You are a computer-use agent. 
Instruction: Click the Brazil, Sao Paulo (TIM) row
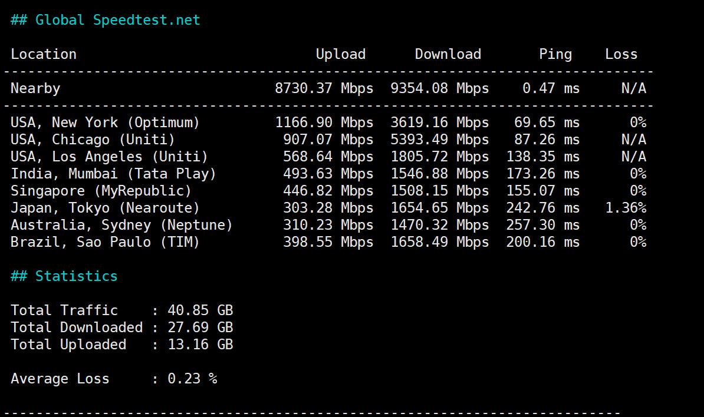pos(105,242)
